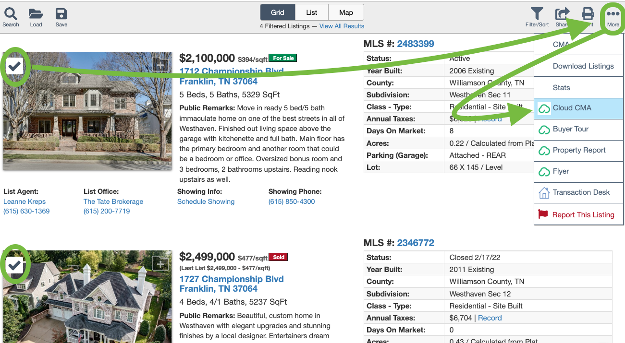Choose Download Listings in the menu
The width and height of the screenshot is (625, 343).
583,66
